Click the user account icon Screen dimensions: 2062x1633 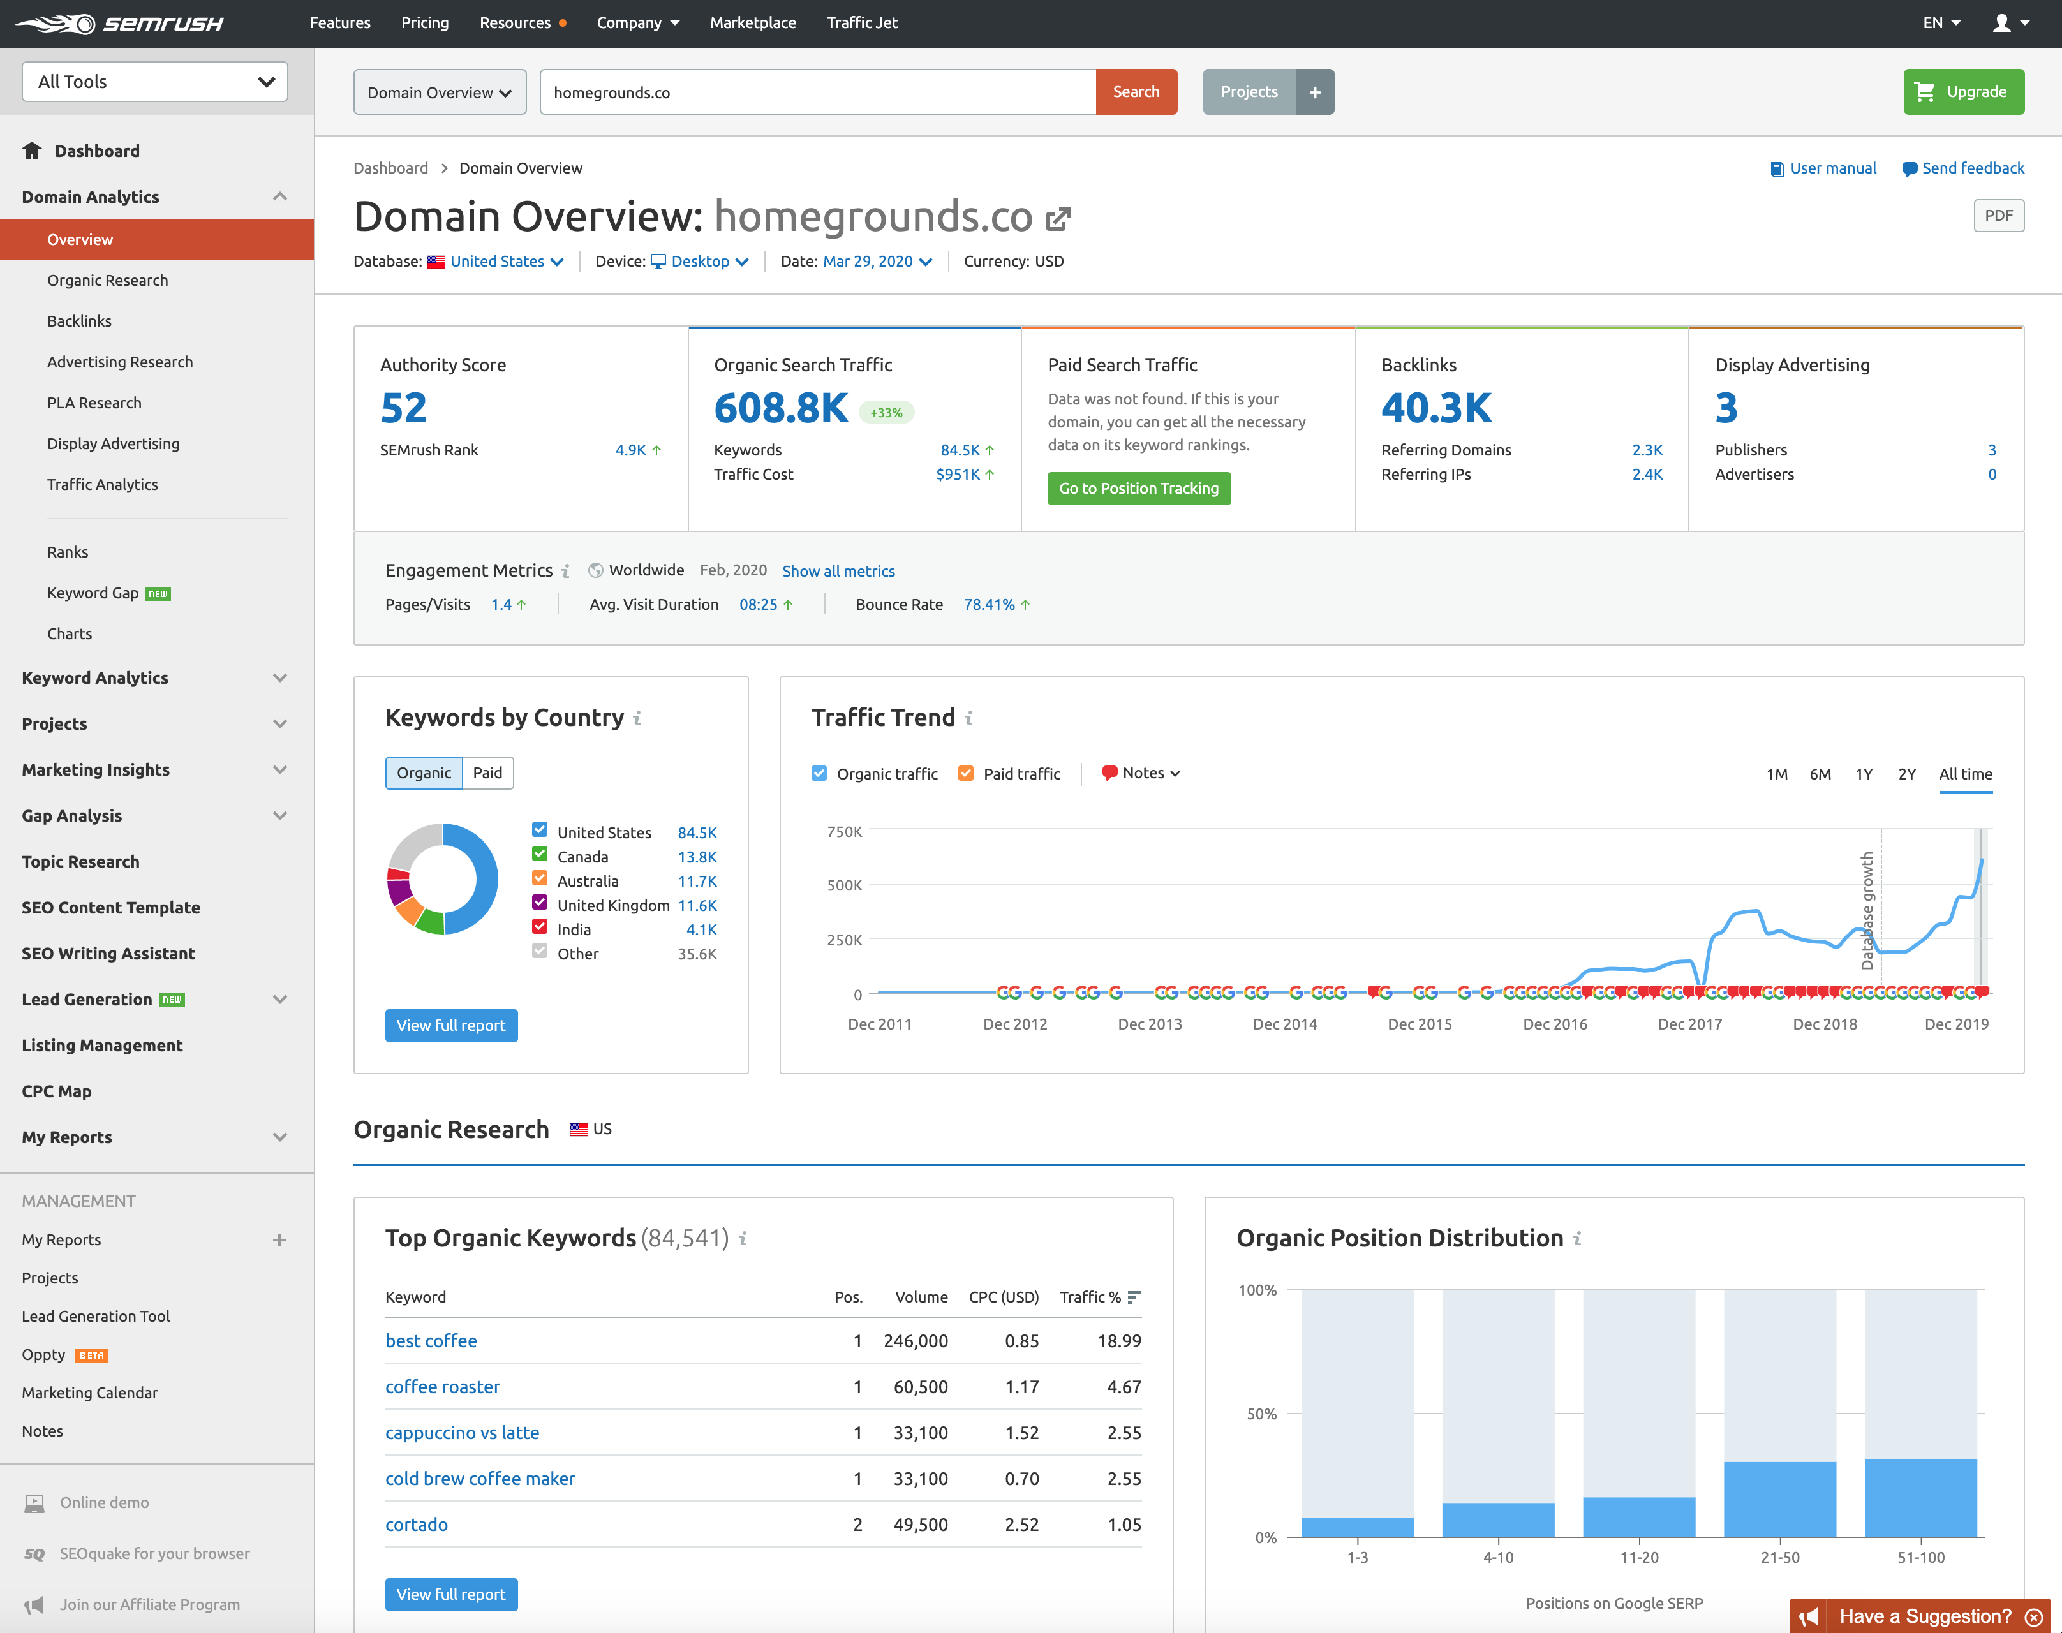tap(2001, 23)
